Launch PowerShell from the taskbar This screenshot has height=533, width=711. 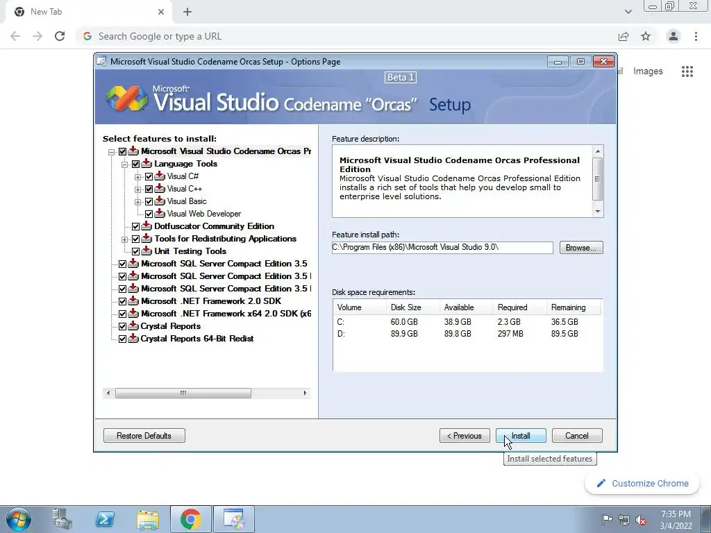tap(106, 519)
